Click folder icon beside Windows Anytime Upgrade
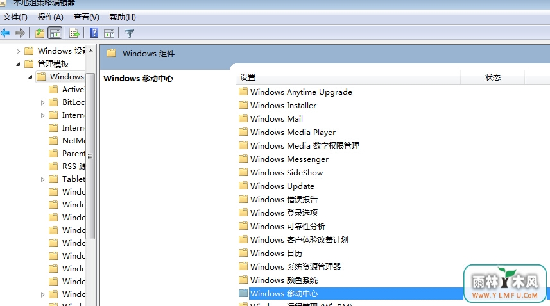The width and height of the screenshot is (550, 306). (243, 92)
